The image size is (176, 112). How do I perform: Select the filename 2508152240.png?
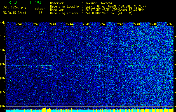pos(14,7)
